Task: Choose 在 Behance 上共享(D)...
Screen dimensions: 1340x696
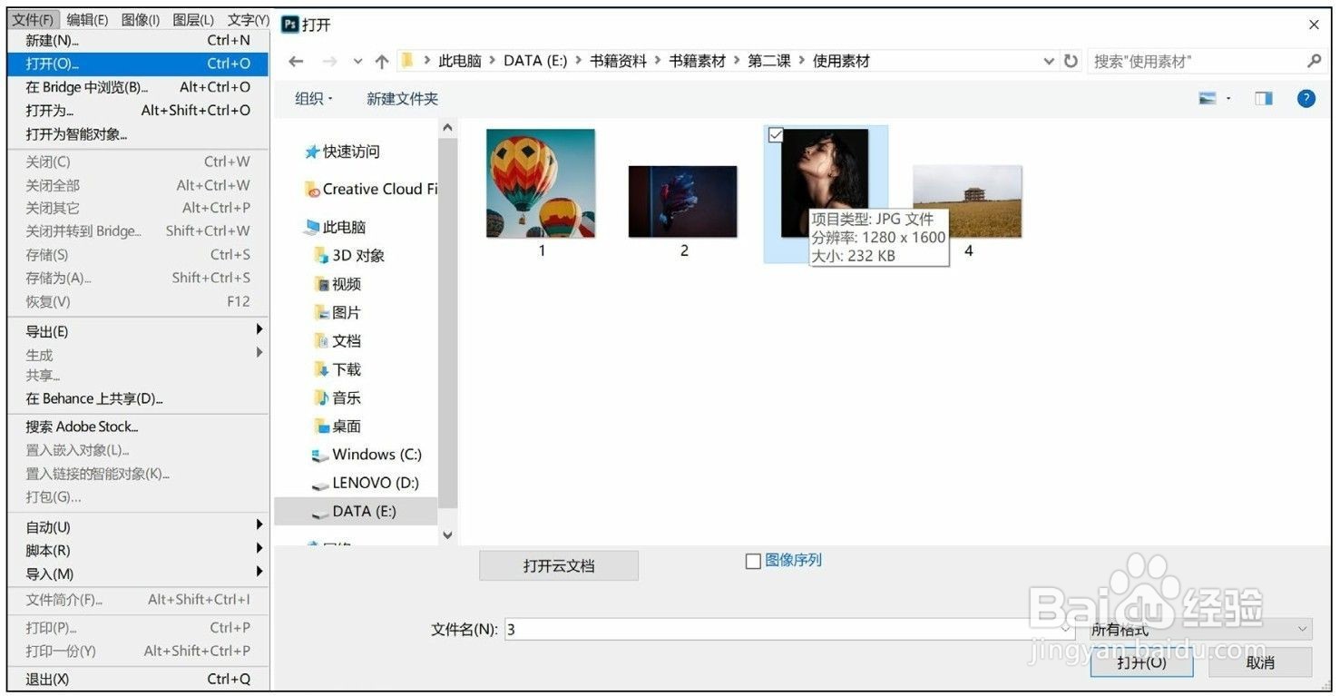Action: tap(136, 398)
